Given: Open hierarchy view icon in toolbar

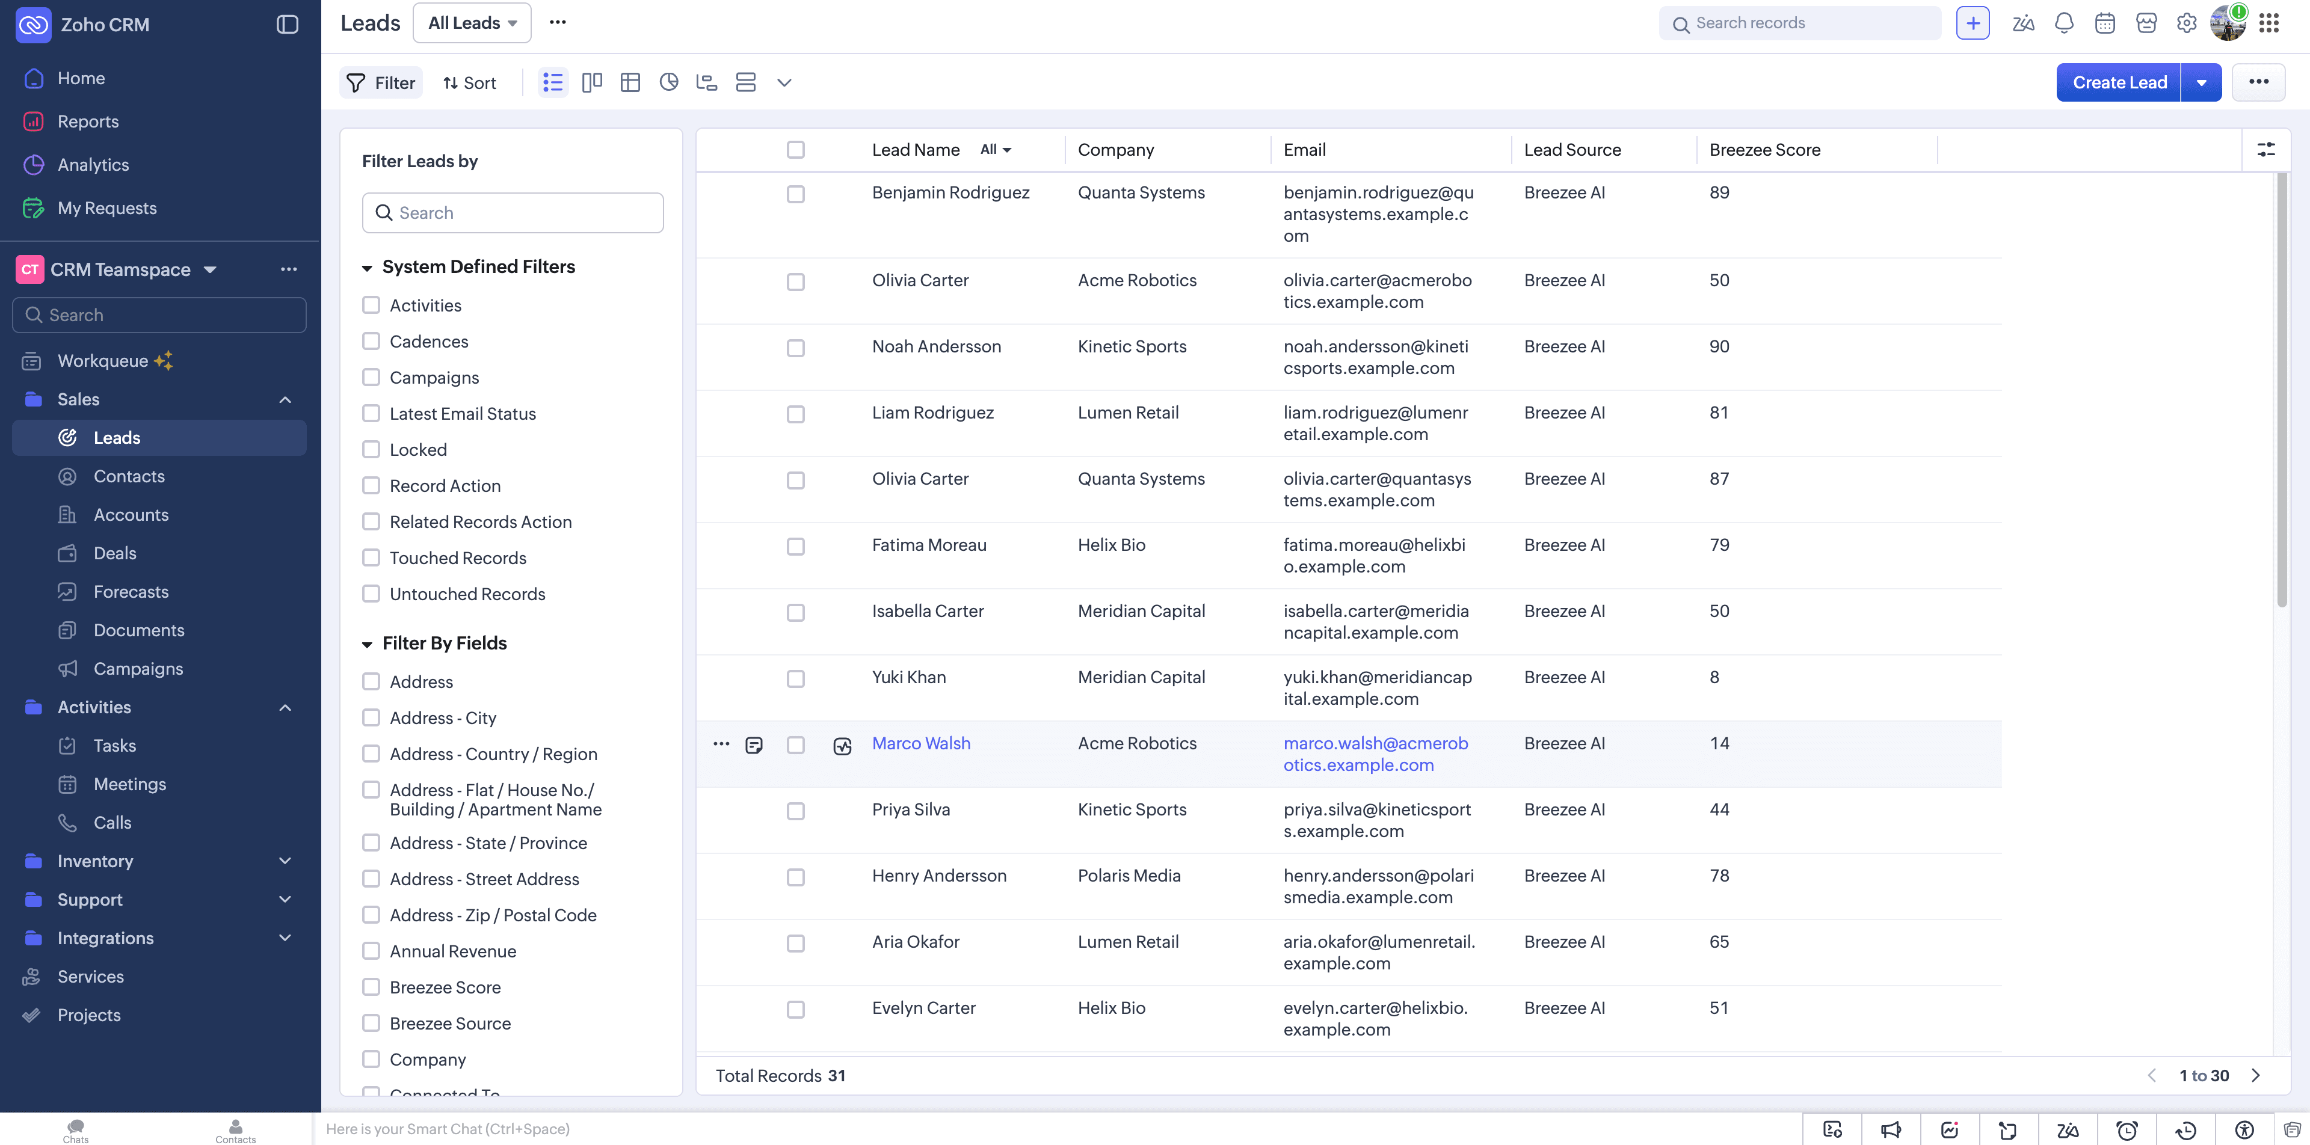Looking at the screenshot, I should click(x=707, y=82).
